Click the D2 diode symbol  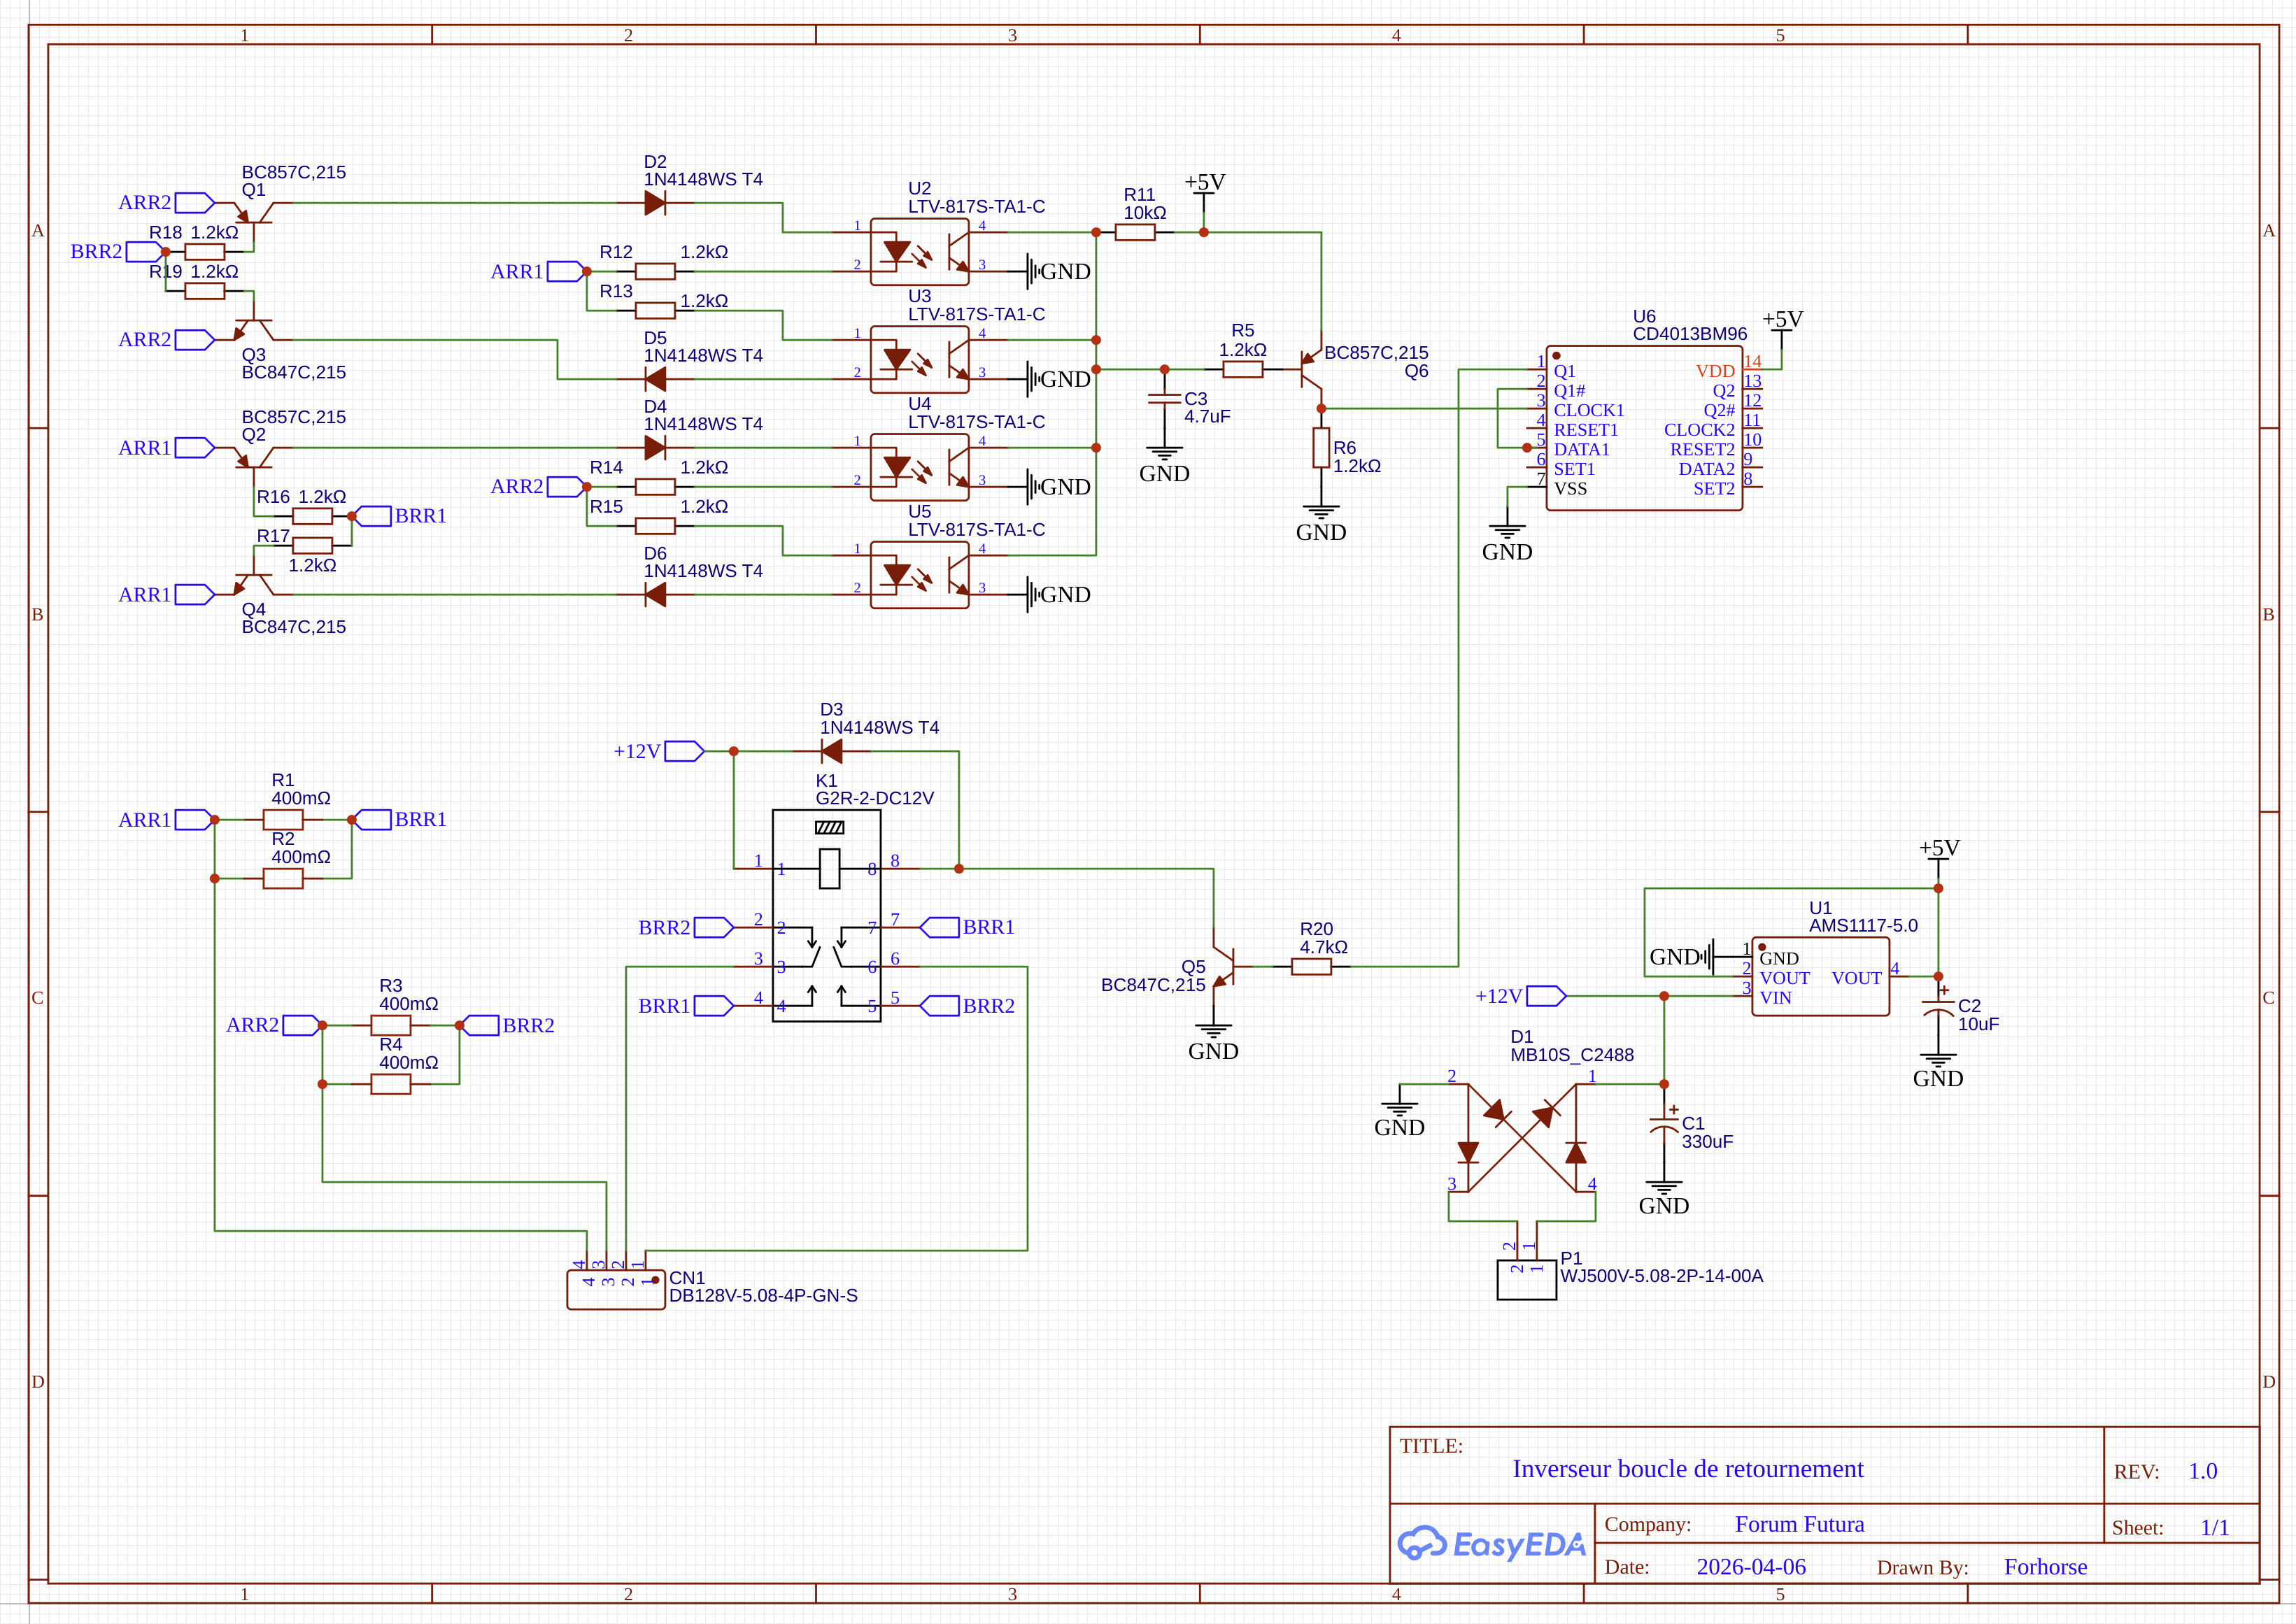coord(655,203)
